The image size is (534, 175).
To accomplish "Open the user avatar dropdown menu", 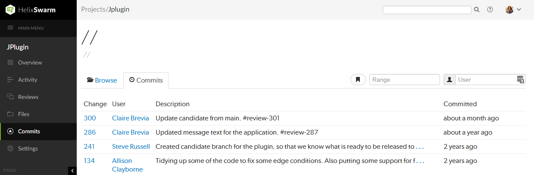I will (513, 9).
